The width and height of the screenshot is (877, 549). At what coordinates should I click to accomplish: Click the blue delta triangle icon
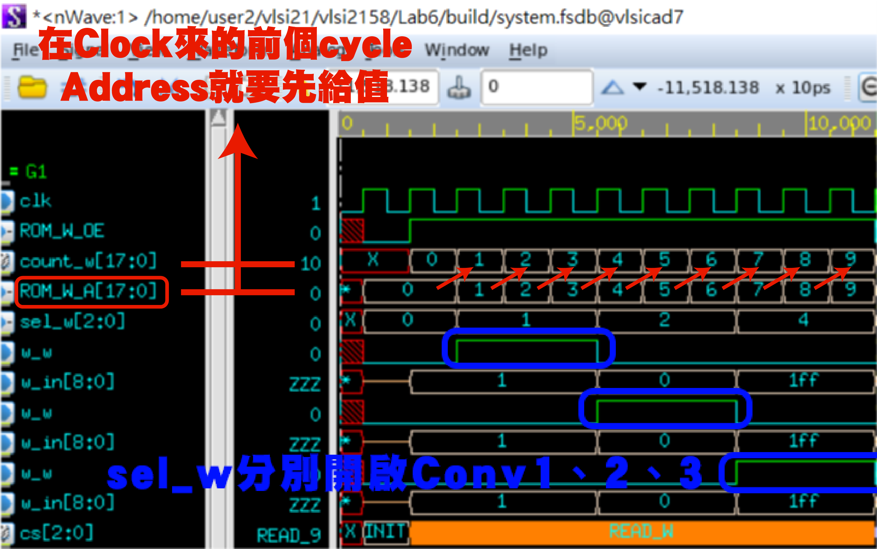[x=613, y=88]
